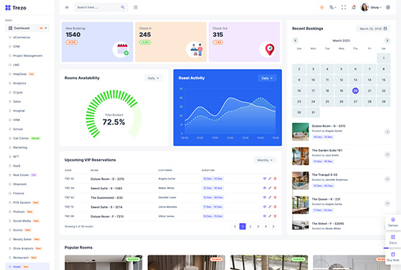
Task: Open the notifications bell icon
Action: point(354,7)
